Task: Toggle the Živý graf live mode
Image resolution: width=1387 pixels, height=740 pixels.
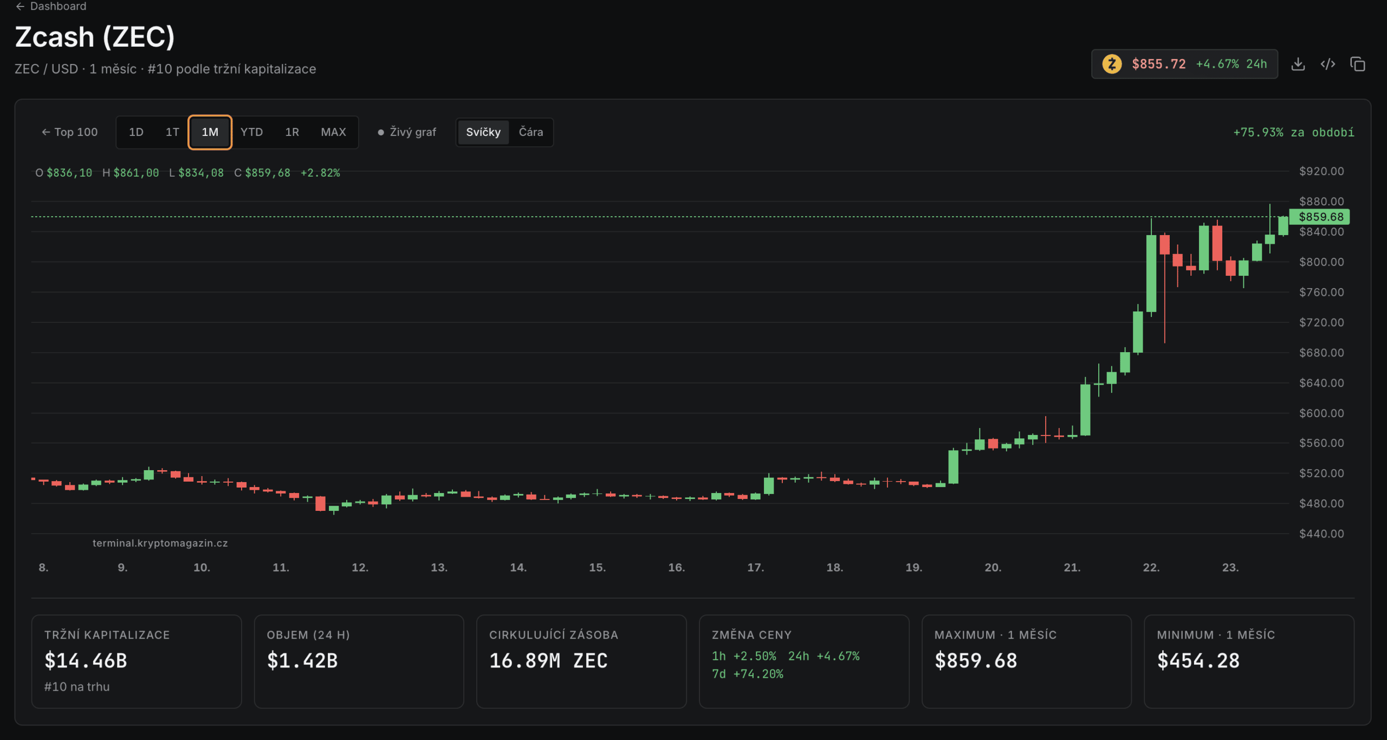Action: [x=407, y=132]
